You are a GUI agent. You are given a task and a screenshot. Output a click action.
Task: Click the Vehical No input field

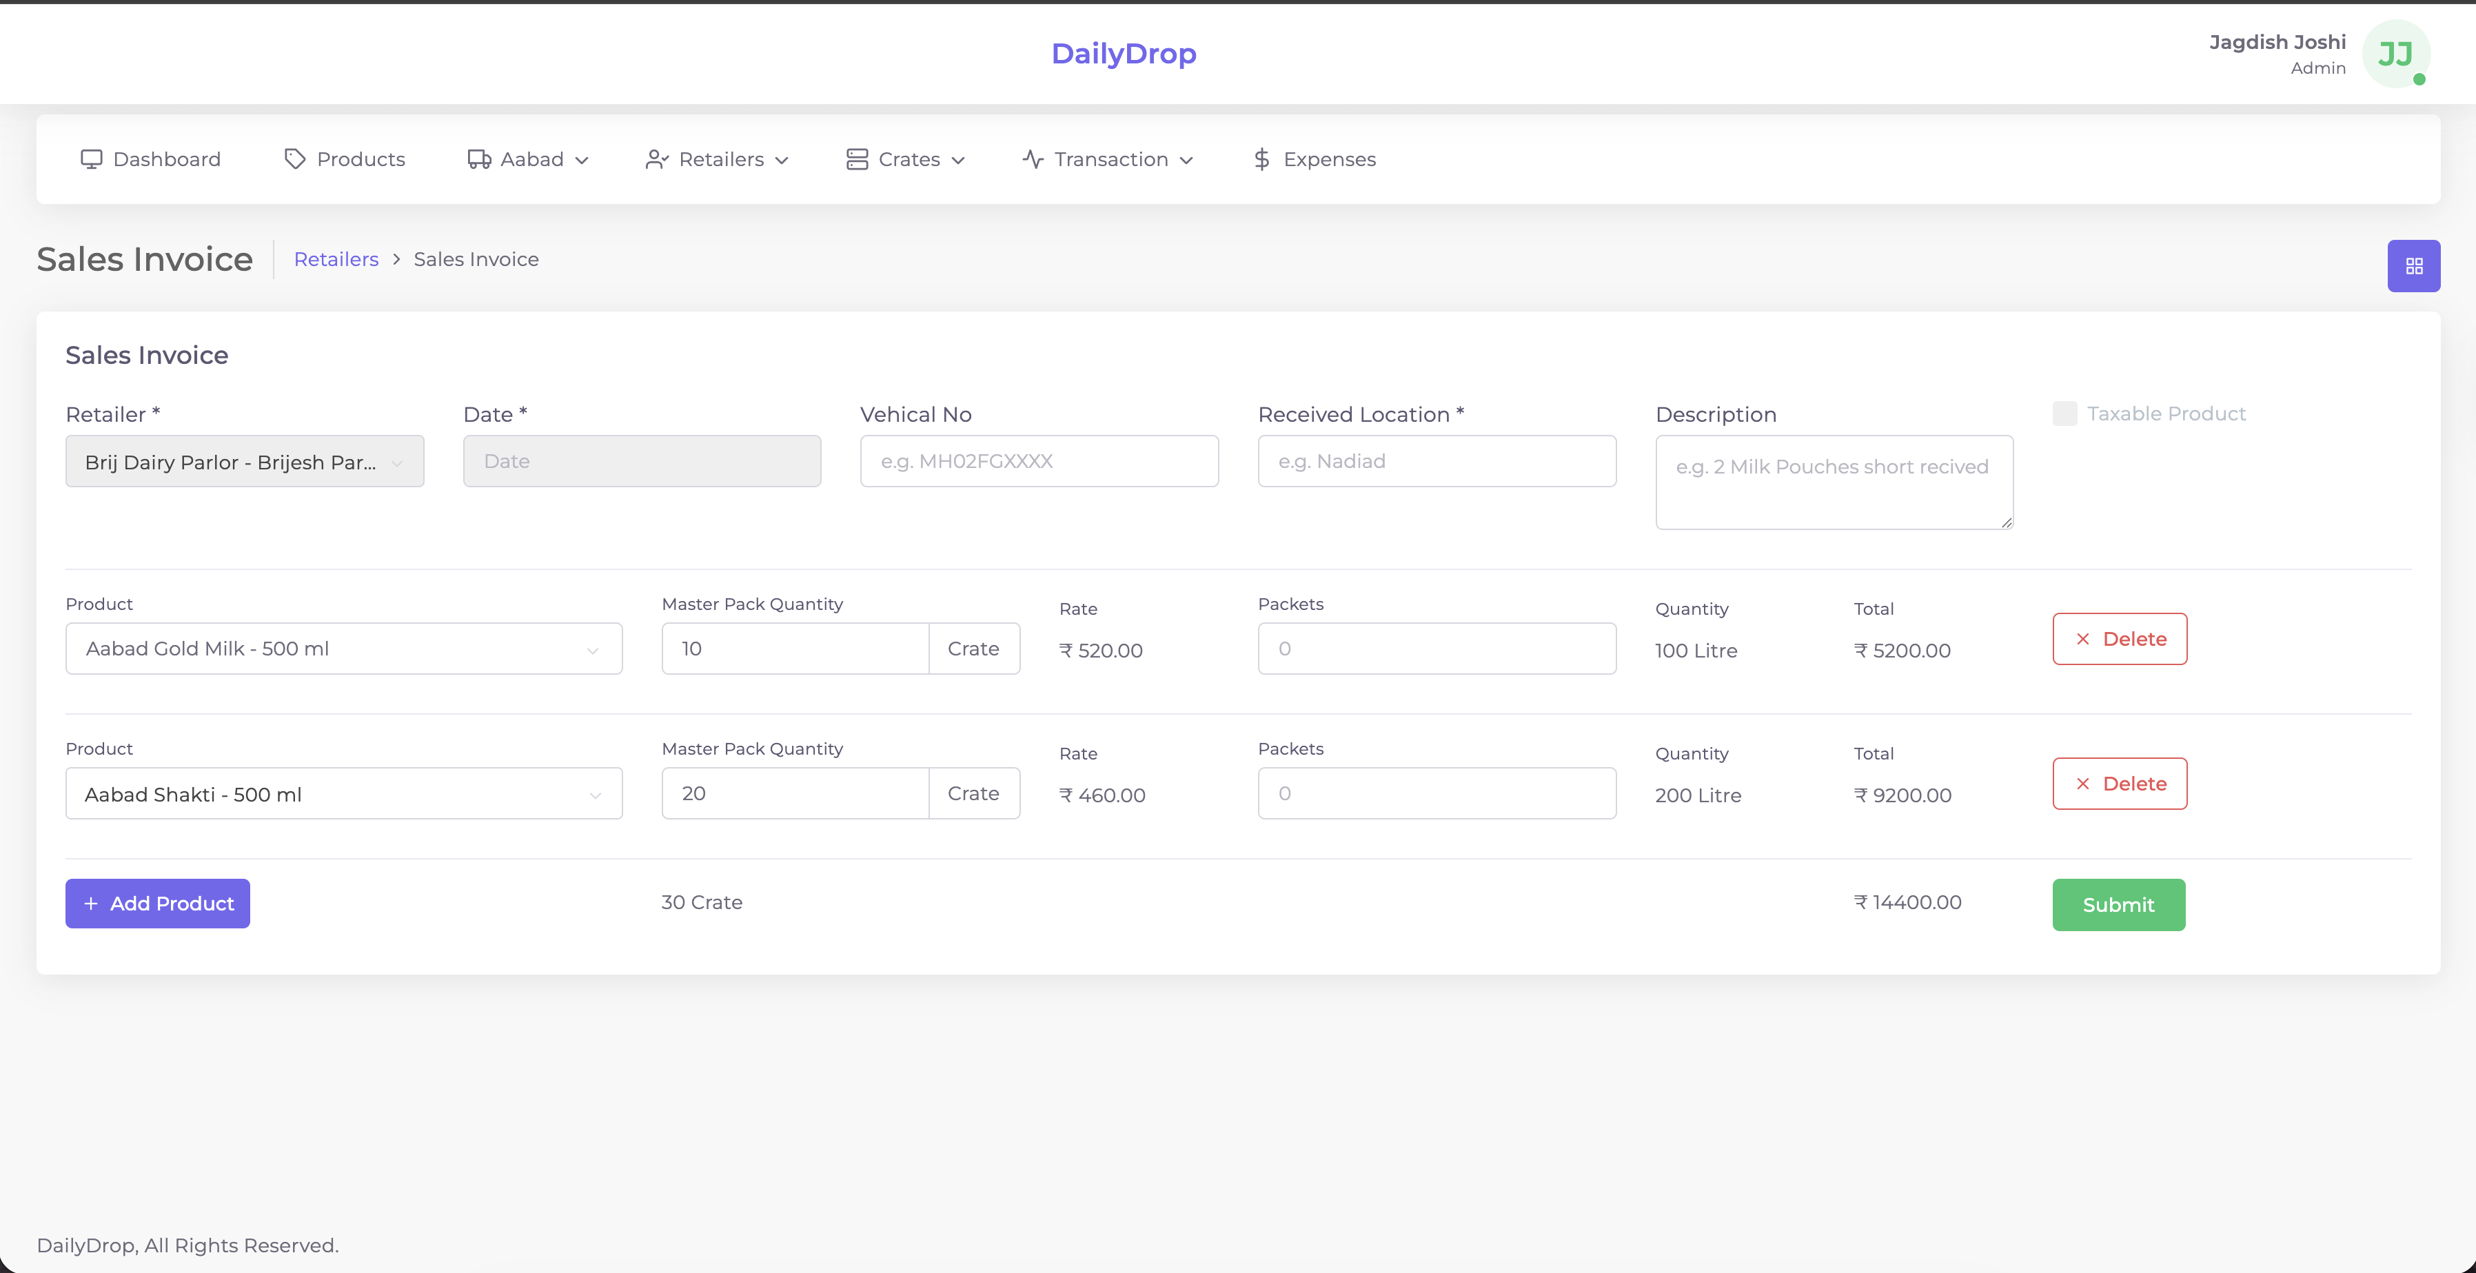[x=1038, y=461]
